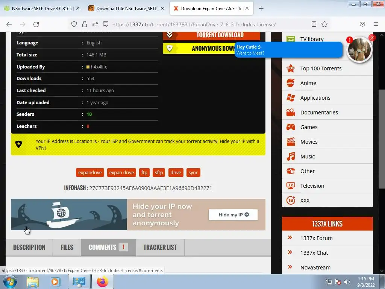Open the 1337x Chat link
This screenshot has width=385, height=289.
314,253
